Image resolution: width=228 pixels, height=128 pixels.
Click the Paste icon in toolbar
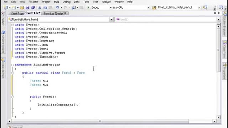point(51,7)
